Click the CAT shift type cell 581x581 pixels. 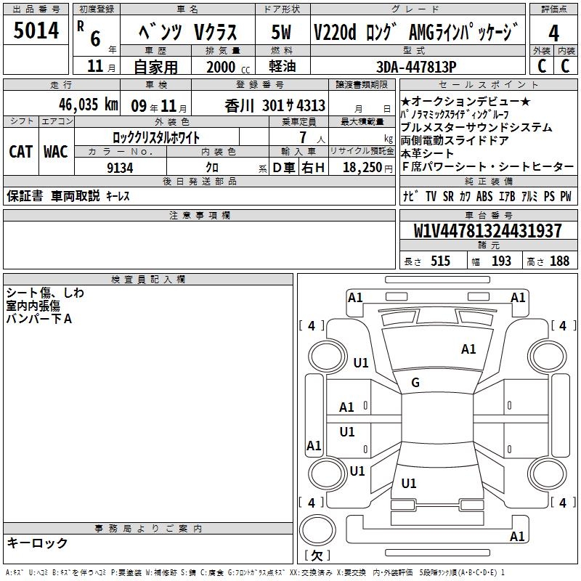[21, 152]
